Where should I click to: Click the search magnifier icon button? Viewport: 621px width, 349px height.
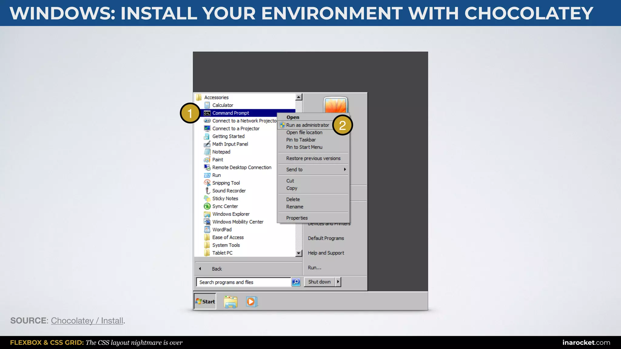(x=296, y=282)
